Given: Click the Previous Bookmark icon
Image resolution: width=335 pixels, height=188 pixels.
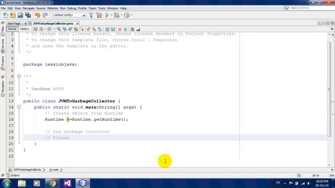Looking at the screenshot, I should click(x=88, y=29).
